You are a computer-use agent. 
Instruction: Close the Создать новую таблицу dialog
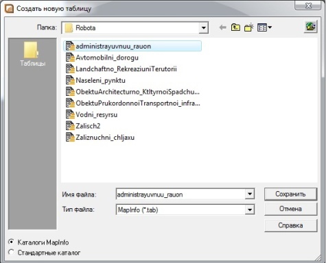click(308, 5)
